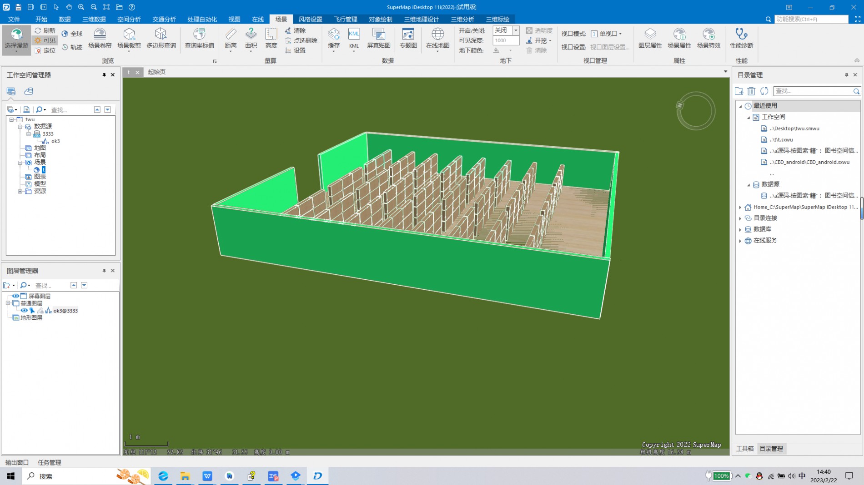Screen dimensions: 864x485
Task: Open the 图层属性 layer properties panel
Action: pyautogui.click(x=650, y=38)
